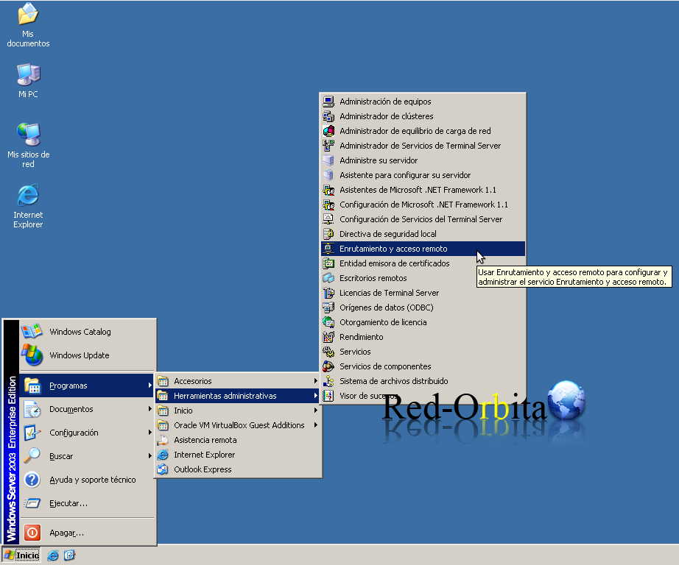This screenshot has height=565, width=679.
Task: Open Sistema de archivos distribuido
Action: (423, 381)
